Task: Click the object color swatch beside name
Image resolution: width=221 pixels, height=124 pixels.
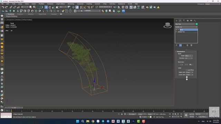Action: [196, 24]
